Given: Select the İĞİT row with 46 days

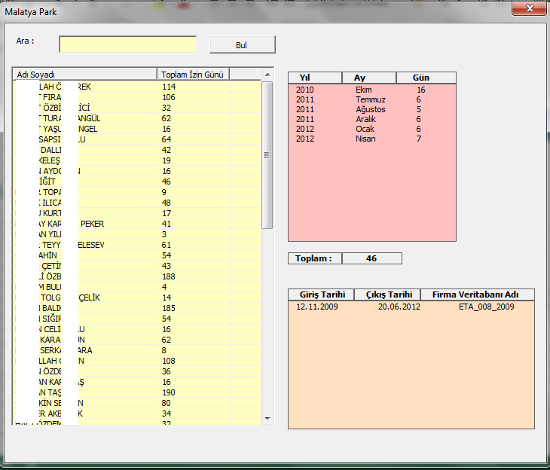Looking at the screenshot, I should (x=138, y=182).
